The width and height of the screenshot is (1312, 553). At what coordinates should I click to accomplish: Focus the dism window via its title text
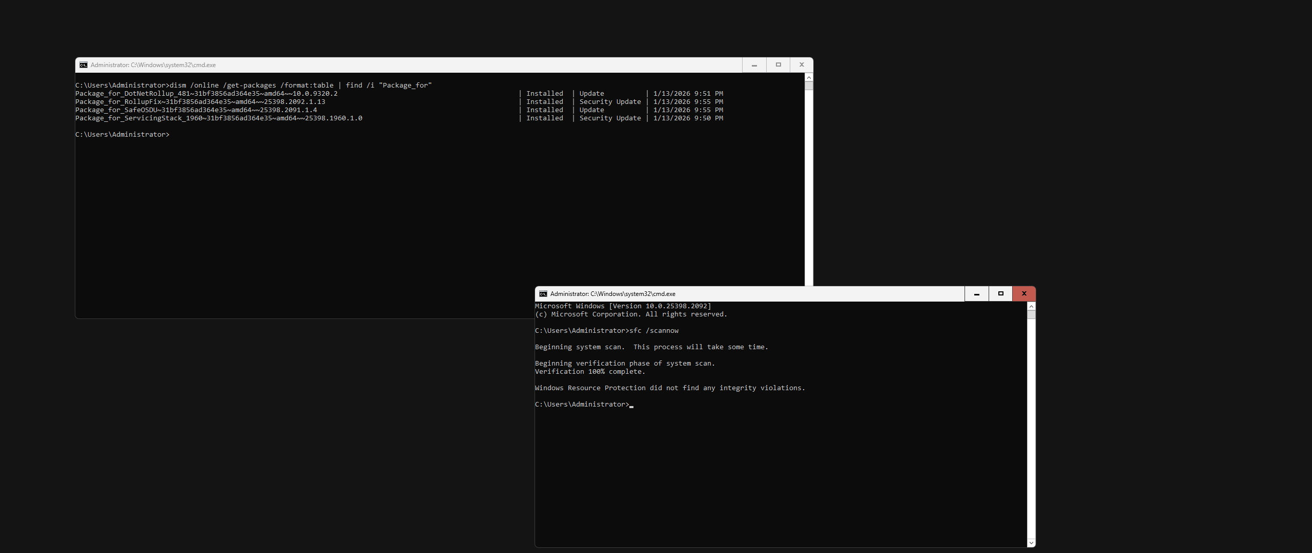click(153, 65)
